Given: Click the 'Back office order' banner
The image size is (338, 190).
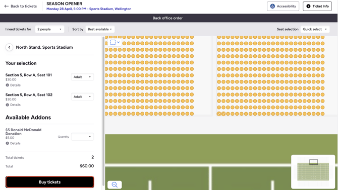Looking at the screenshot, I should coord(167,18).
